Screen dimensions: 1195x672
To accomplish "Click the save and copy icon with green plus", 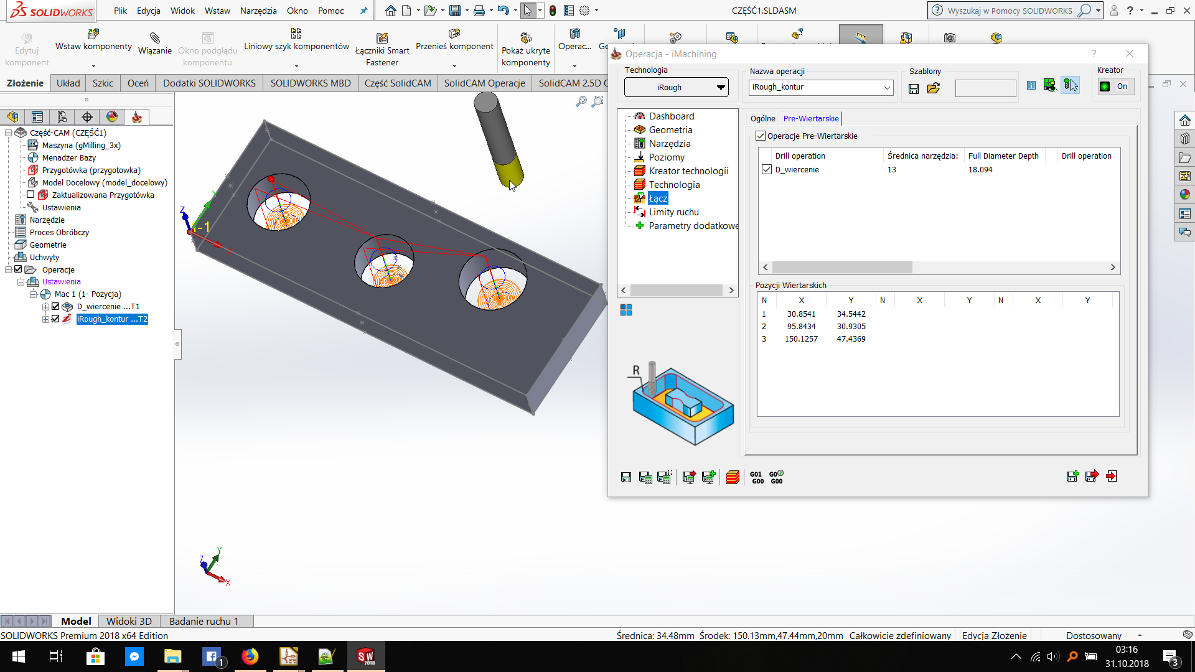I will click(x=1072, y=477).
